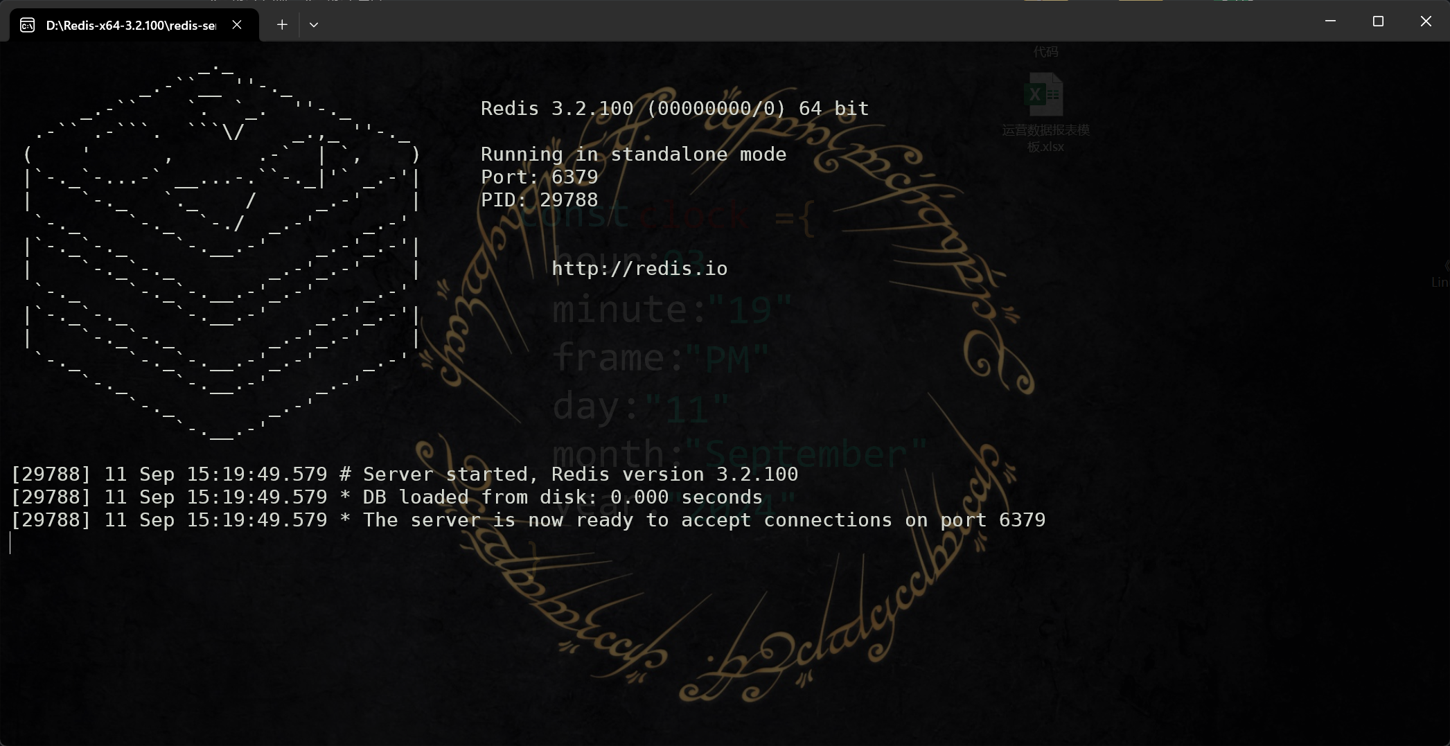Click the "DB loaded from disk" log line
1450x746 pixels.
387,497
